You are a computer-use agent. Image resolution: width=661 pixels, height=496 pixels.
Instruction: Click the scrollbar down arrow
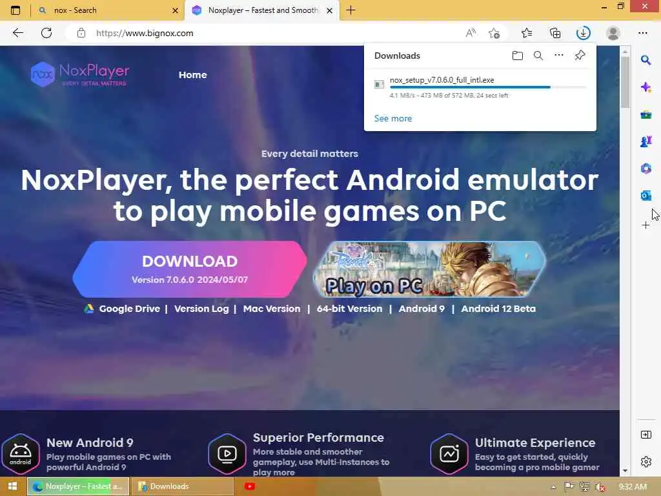click(x=625, y=471)
